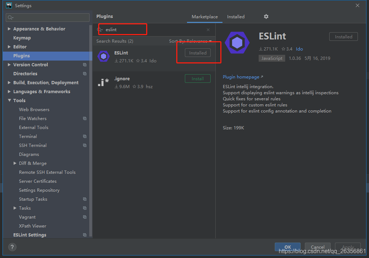Click the JavaScript tag in the ESLint details
Screen dimensions: 369x258
(272, 58)
